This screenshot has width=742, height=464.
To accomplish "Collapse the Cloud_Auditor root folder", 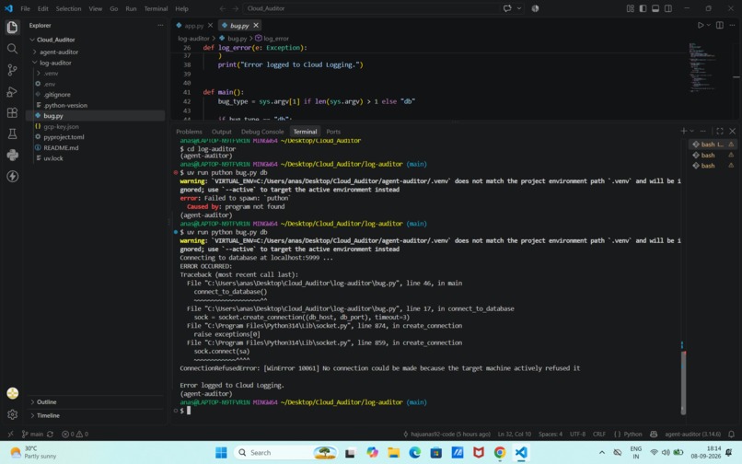I will pos(32,40).
